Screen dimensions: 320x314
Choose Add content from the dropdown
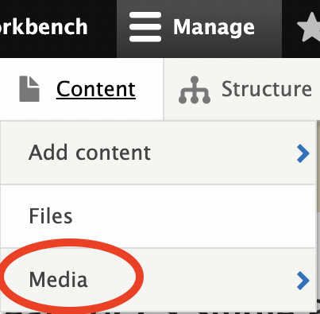tap(90, 153)
